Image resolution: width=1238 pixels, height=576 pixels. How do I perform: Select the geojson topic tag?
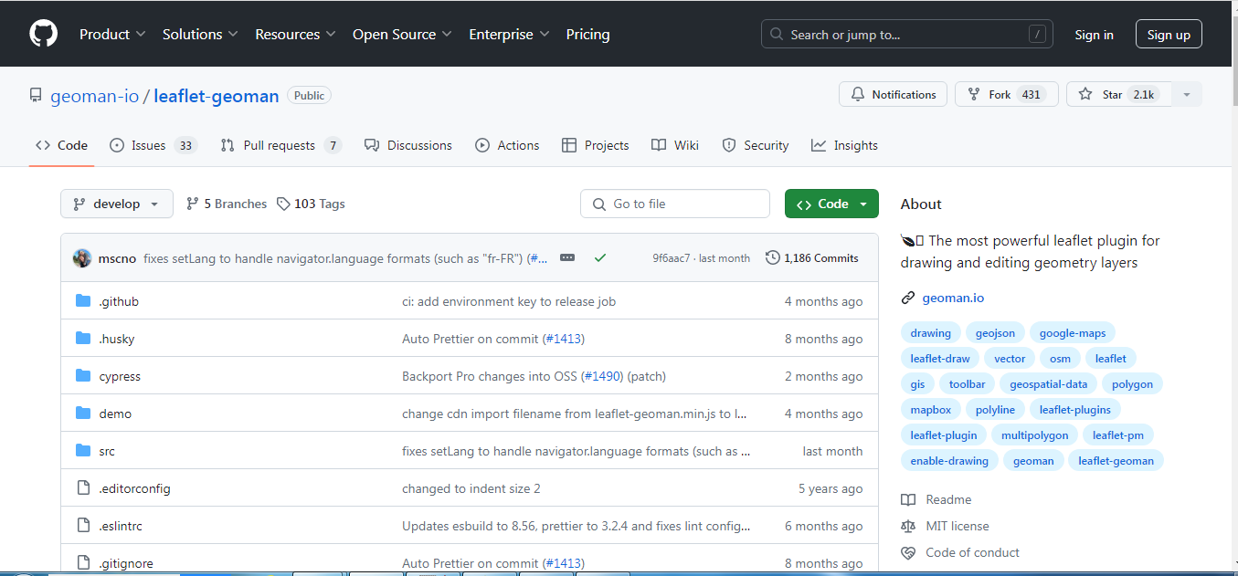click(995, 333)
